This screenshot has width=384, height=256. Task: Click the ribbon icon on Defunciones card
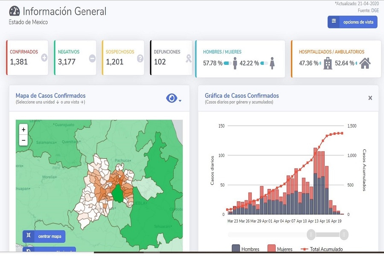tap(189, 58)
